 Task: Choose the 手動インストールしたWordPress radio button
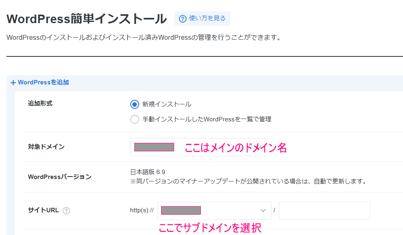tap(135, 119)
